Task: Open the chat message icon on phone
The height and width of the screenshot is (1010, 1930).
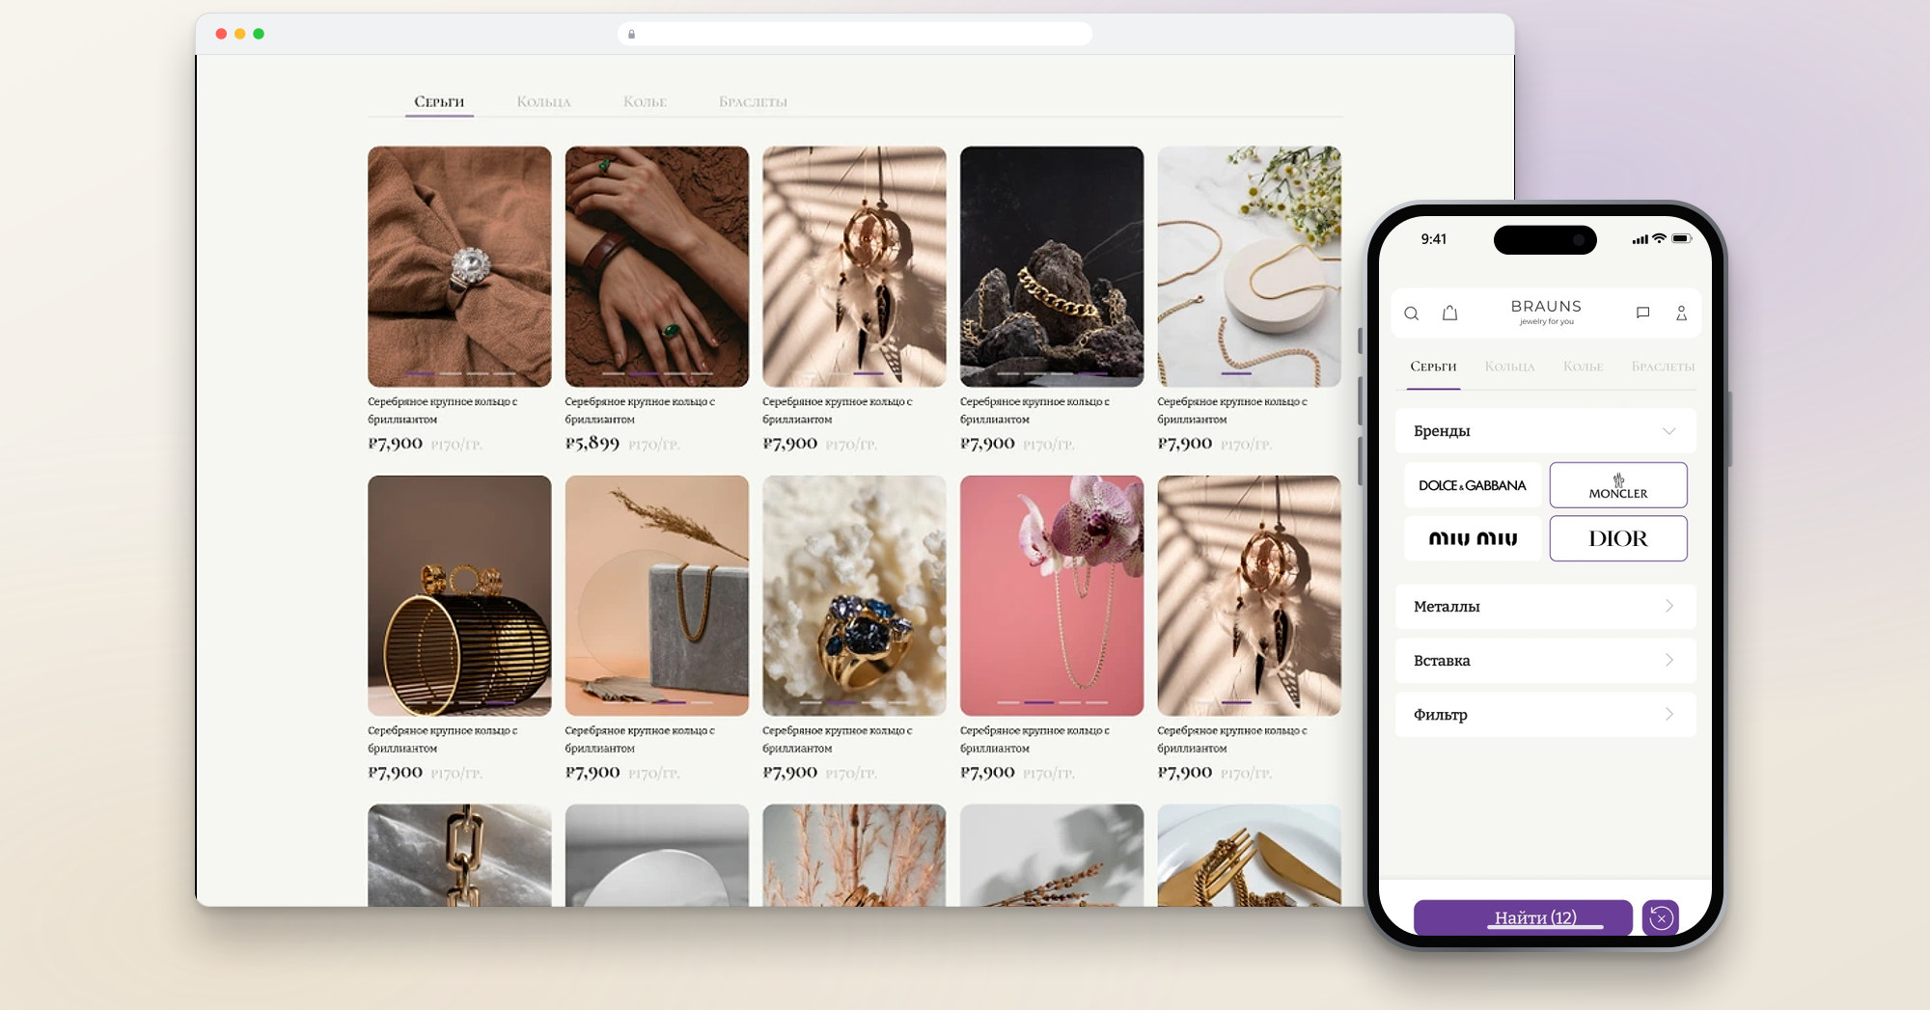Action: click(1642, 313)
